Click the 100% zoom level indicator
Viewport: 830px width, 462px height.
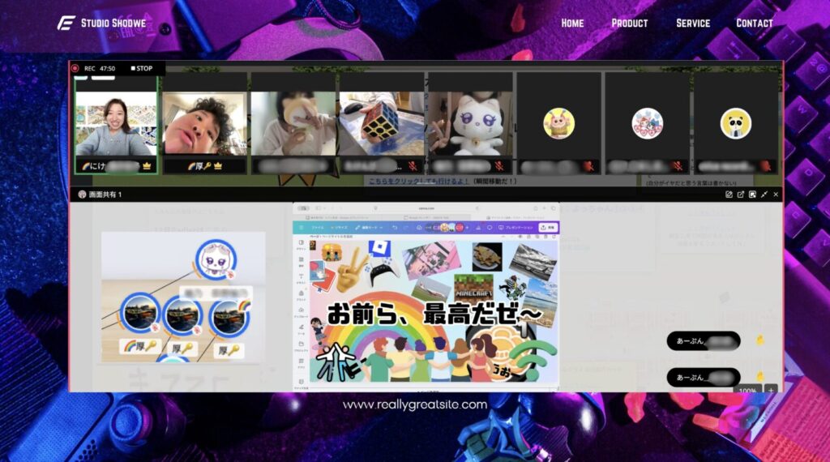click(x=747, y=391)
